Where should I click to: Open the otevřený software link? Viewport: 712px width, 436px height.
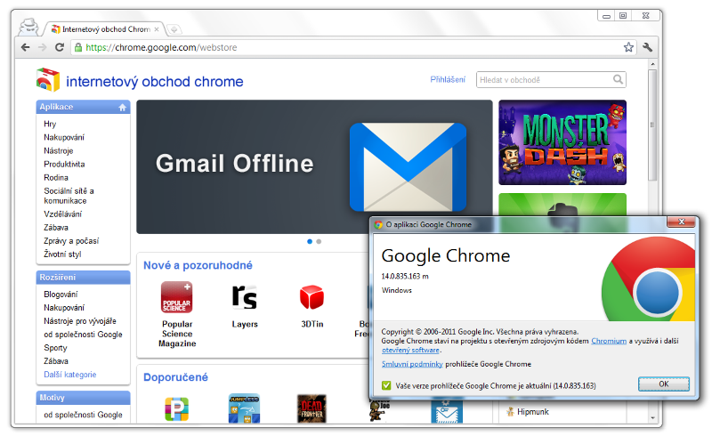[410, 351]
